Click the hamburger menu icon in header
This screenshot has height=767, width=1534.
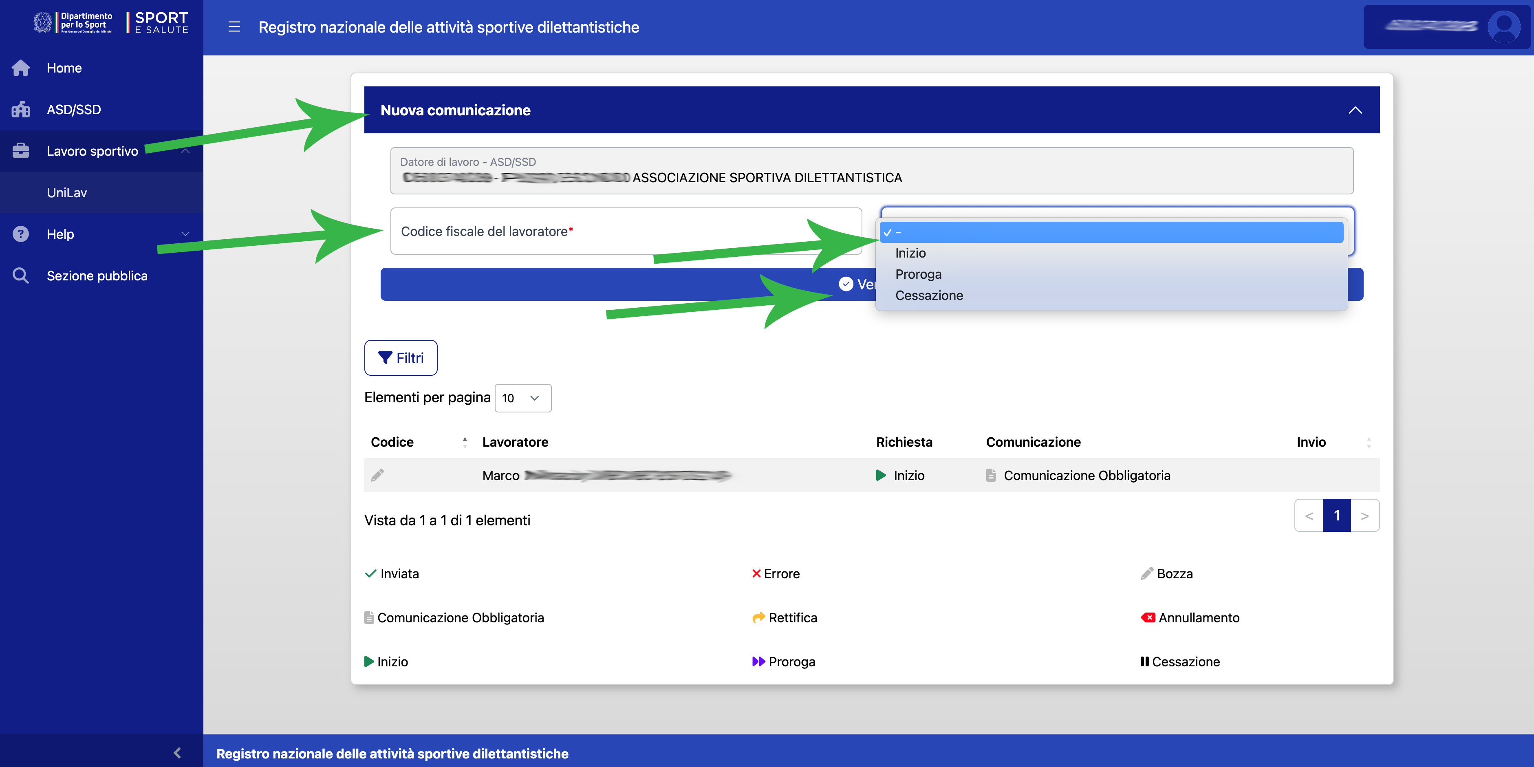[234, 27]
